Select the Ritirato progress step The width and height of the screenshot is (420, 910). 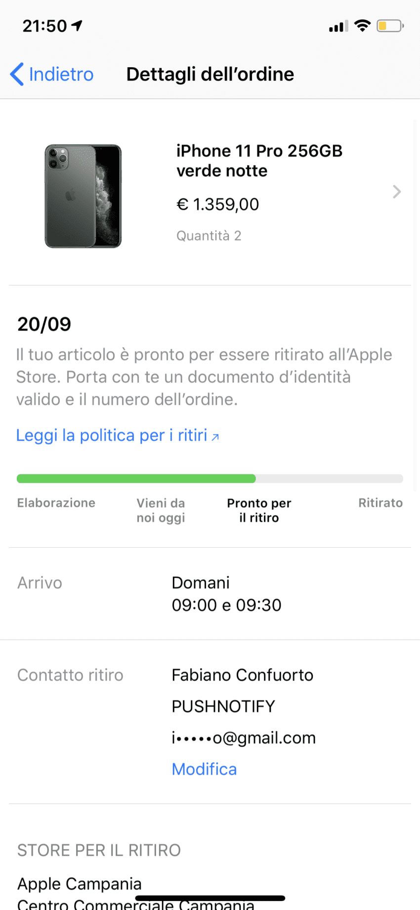pyautogui.click(x=380, y=503)
